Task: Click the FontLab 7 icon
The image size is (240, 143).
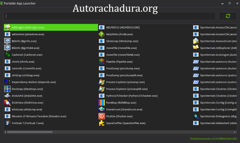Action: pyautogui.click(x=7, y=123)
